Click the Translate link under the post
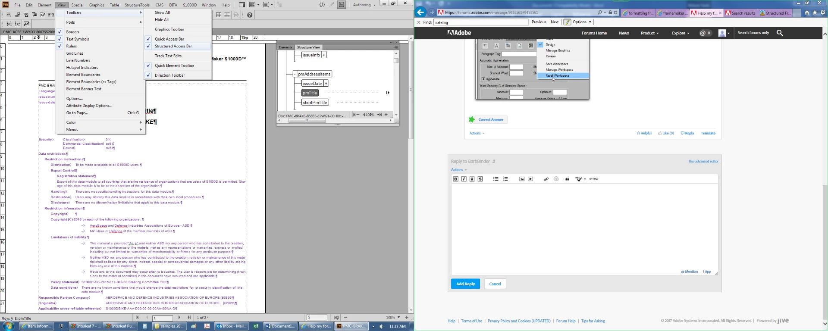This screenshot has height=331, width=828. click(x=708, y=133)
